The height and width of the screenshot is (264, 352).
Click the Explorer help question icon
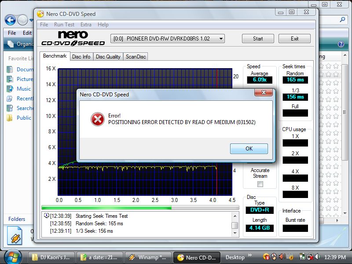pyautogui.click(x=341, y=44)
